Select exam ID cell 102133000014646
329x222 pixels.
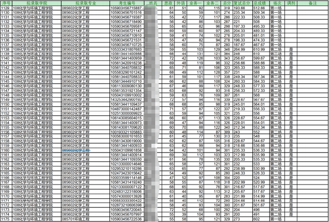coord(127,164)
